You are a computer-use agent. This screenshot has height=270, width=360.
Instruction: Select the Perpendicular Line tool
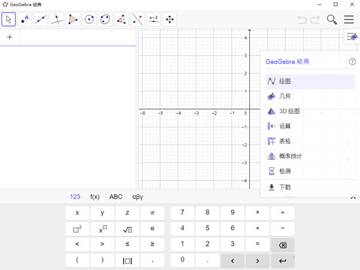[57, 19]
